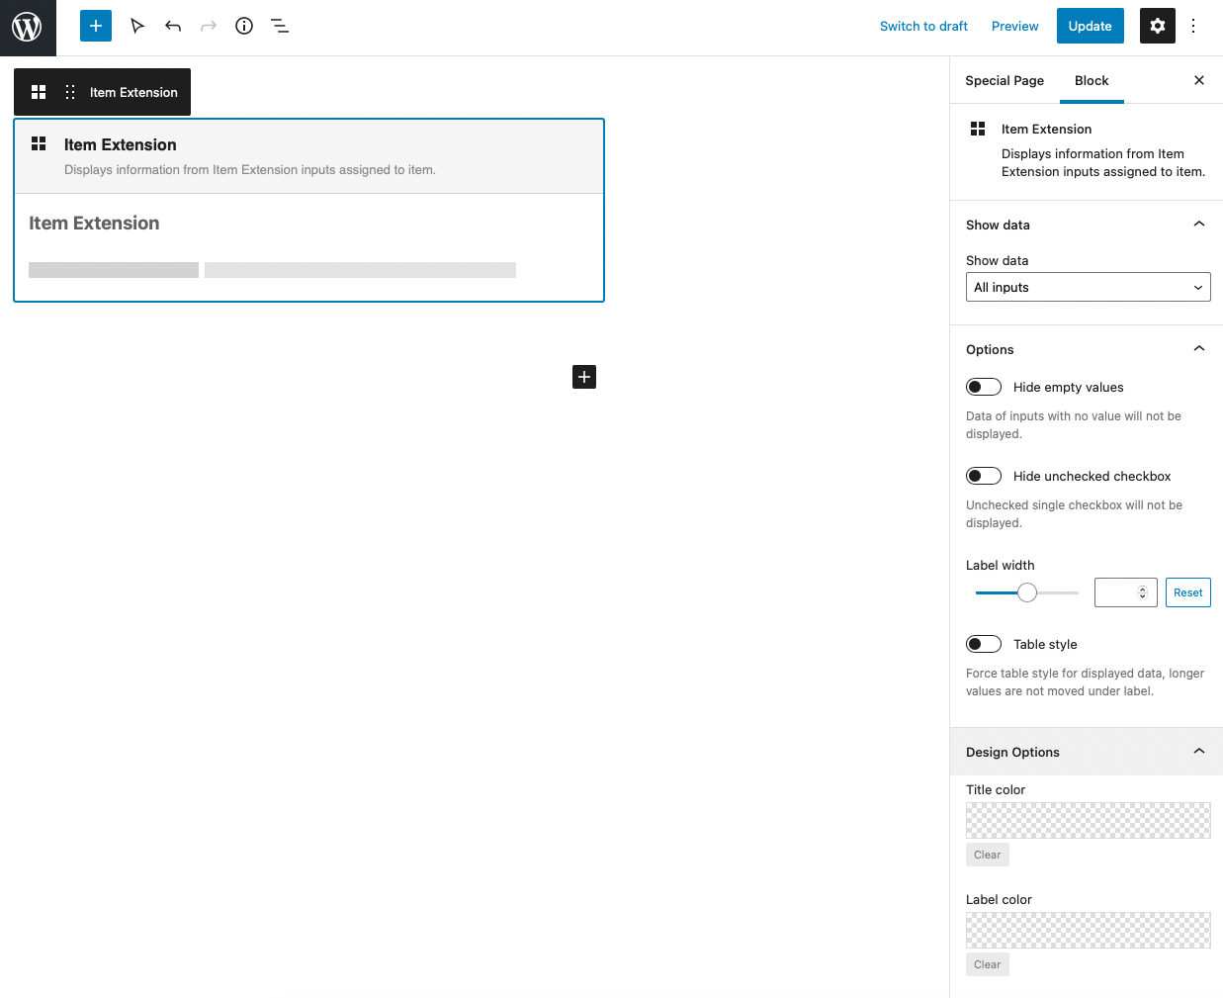Select the Tools pointer icon
Viewport: 1223px width, 998px height.
click(x=137, y=26)
